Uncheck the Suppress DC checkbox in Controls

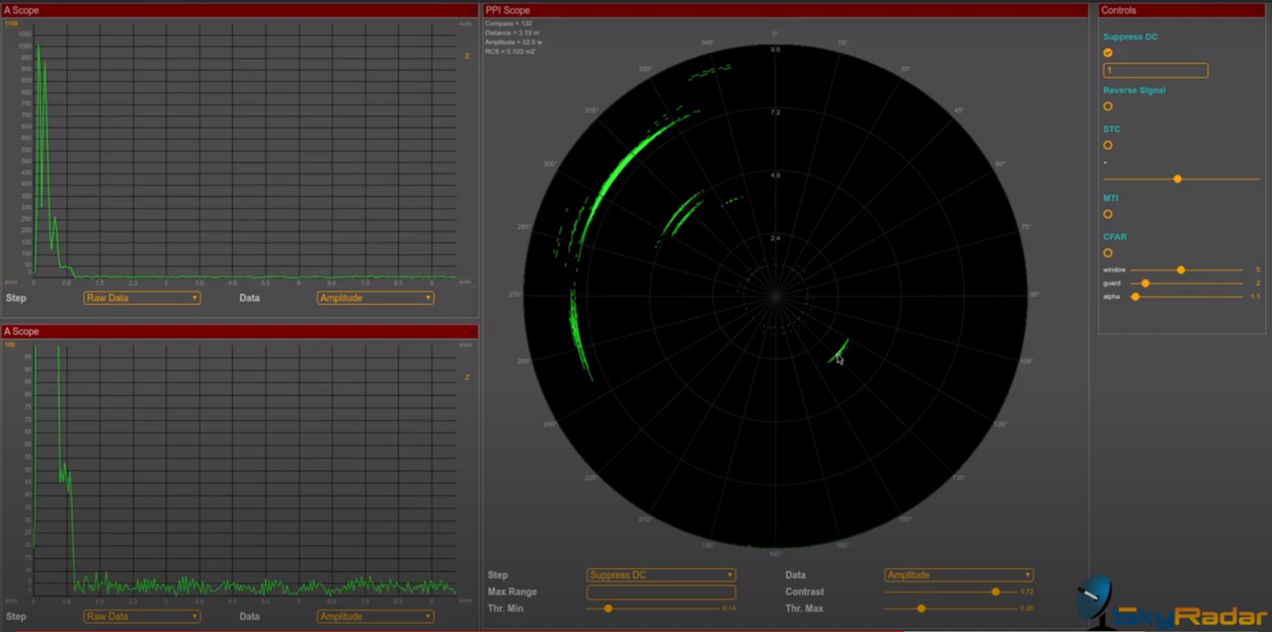[1107, 53]
